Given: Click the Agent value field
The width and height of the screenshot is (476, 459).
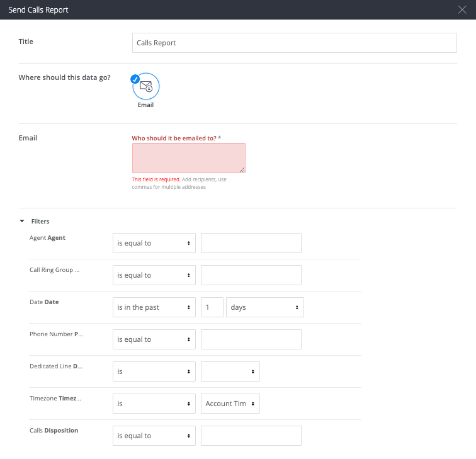Looking at the screenshot, I should tap(251, 243).
